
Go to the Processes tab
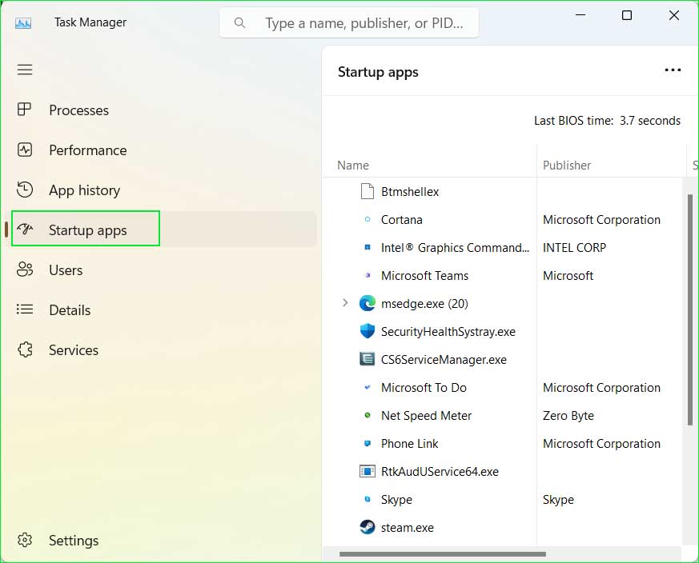click(79, 110)
